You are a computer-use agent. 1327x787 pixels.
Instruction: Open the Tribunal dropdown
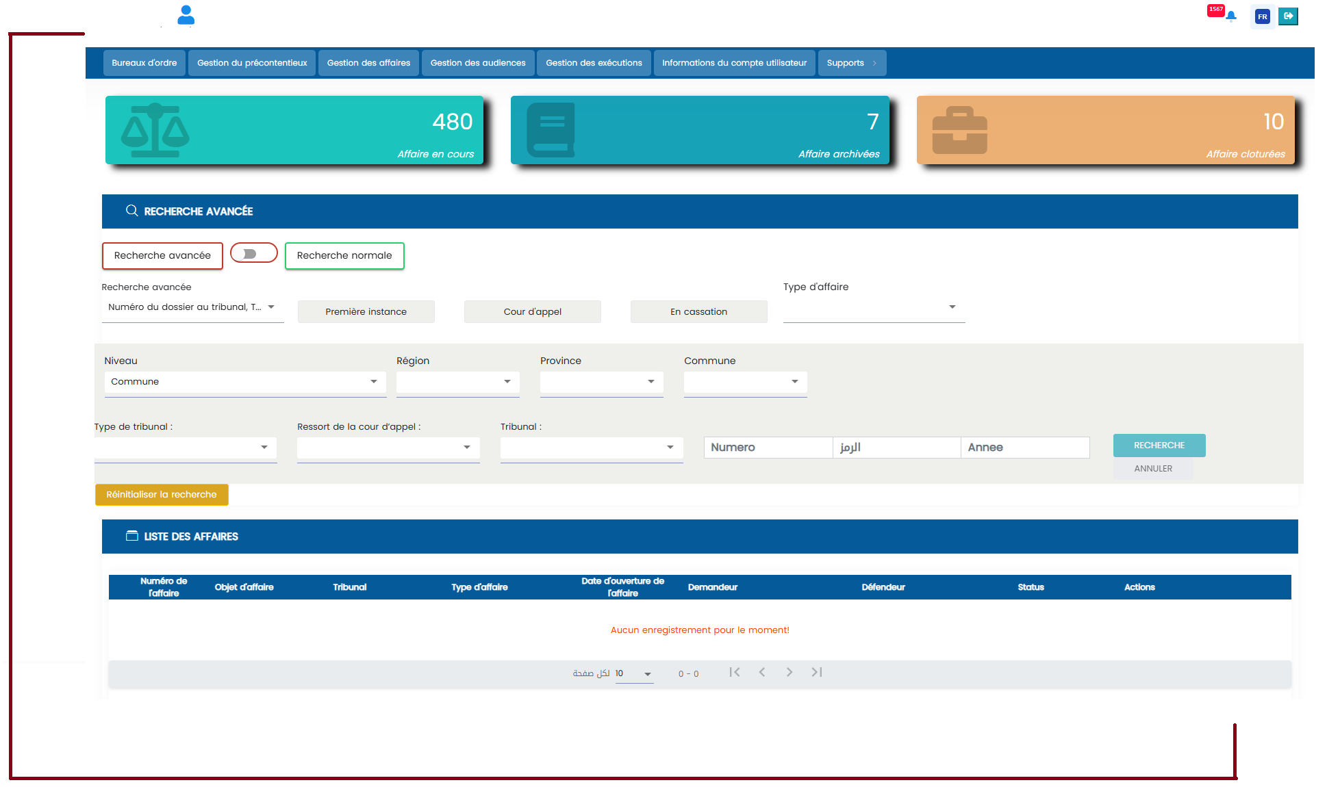(592, 448)
